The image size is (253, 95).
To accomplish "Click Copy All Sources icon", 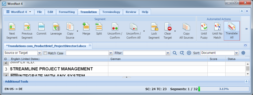I will [x=186, y=26].
